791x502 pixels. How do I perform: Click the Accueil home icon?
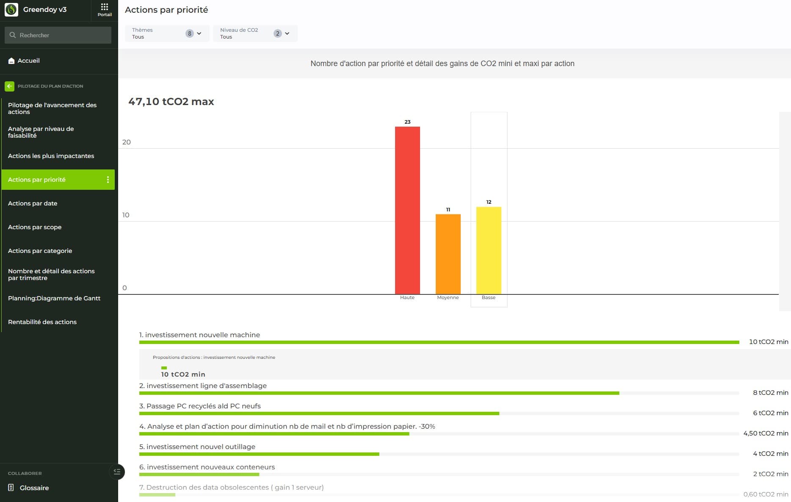[11, 61]
